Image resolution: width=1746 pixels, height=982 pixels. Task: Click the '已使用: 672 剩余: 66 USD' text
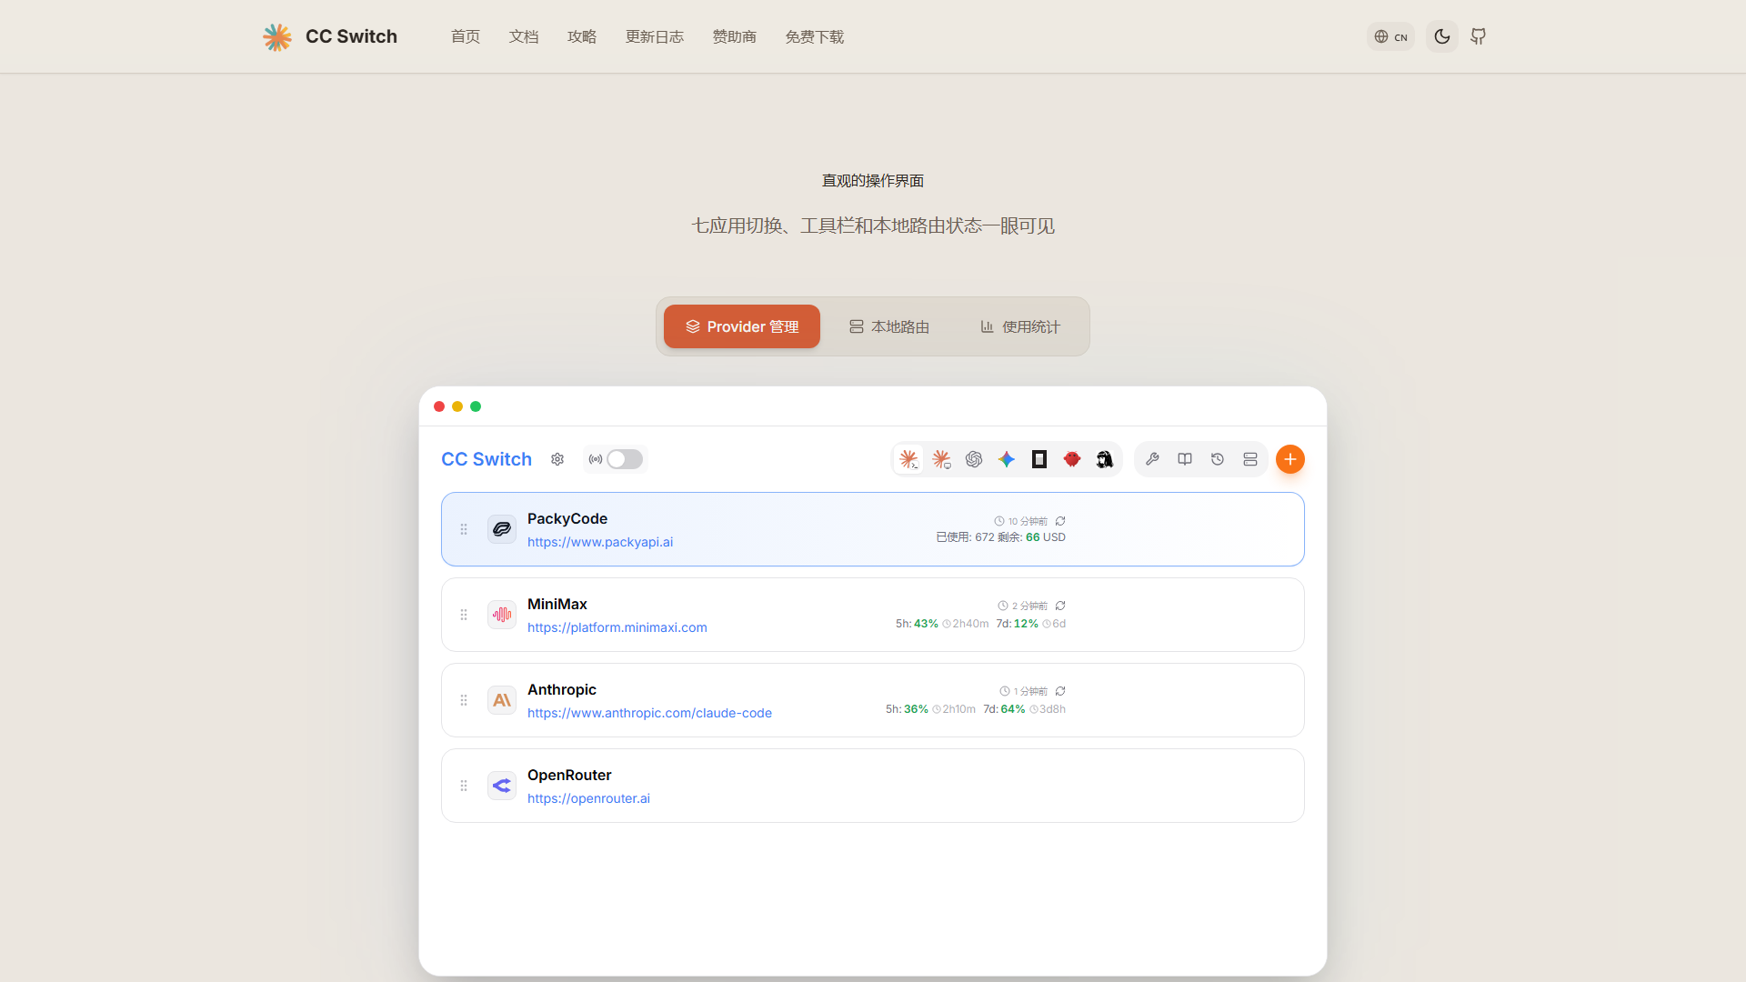coord(1000,537)
